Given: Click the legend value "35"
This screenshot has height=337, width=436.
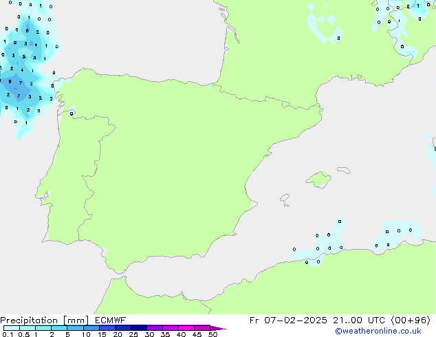Looking at the screenshot, I should (165, 334).
